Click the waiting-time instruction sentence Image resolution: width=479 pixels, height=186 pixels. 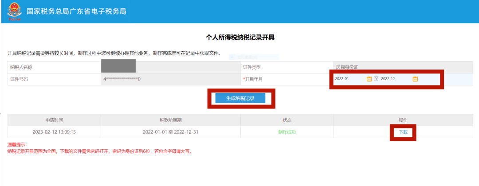114,53
